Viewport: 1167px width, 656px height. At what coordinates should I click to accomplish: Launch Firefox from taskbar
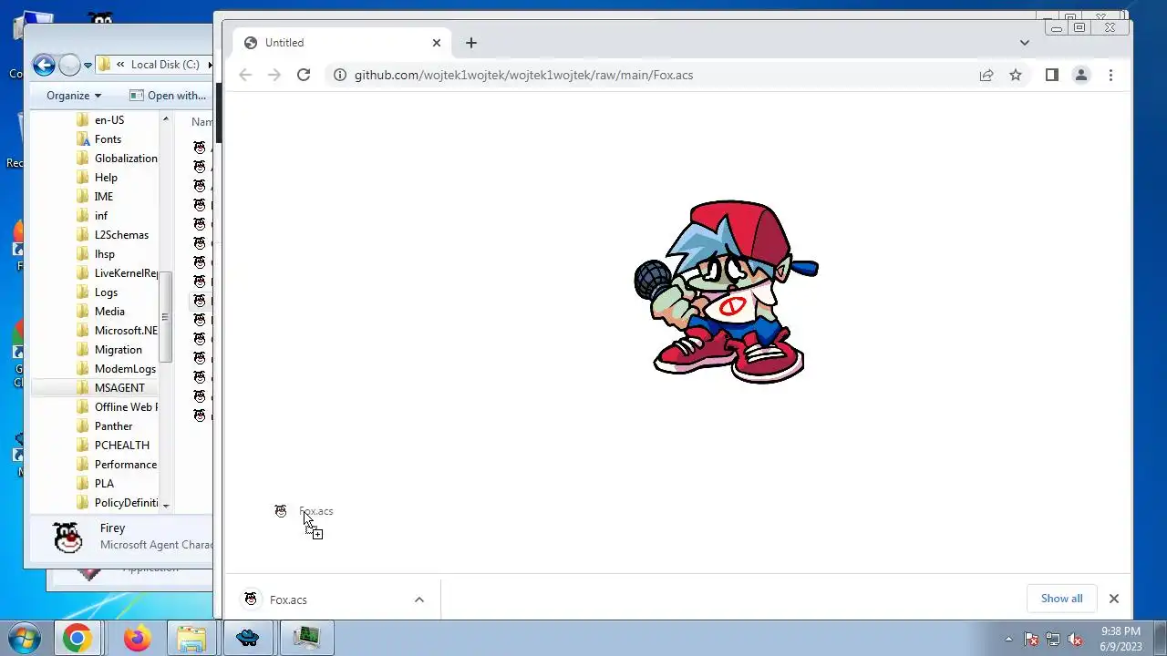[138, 638]
